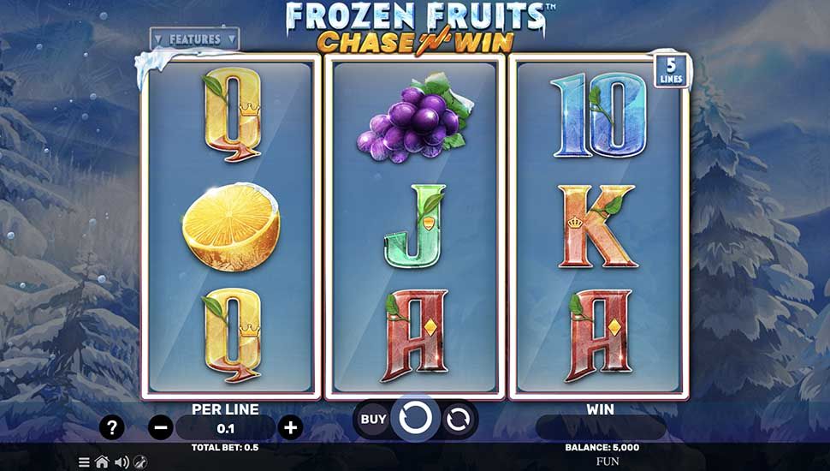This screenshot has height=471, width=830.
Task: Toggle the turbo rabbit icon
Action: pyautogui.click(x=140, y=462)
